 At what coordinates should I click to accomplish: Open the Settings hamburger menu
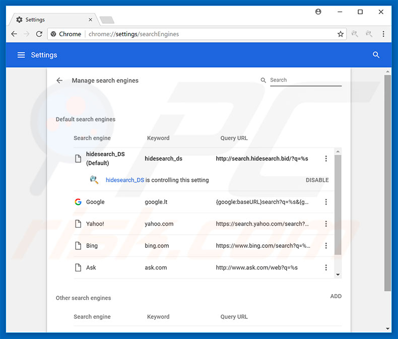pyautogui.click(x=21, y=55)
